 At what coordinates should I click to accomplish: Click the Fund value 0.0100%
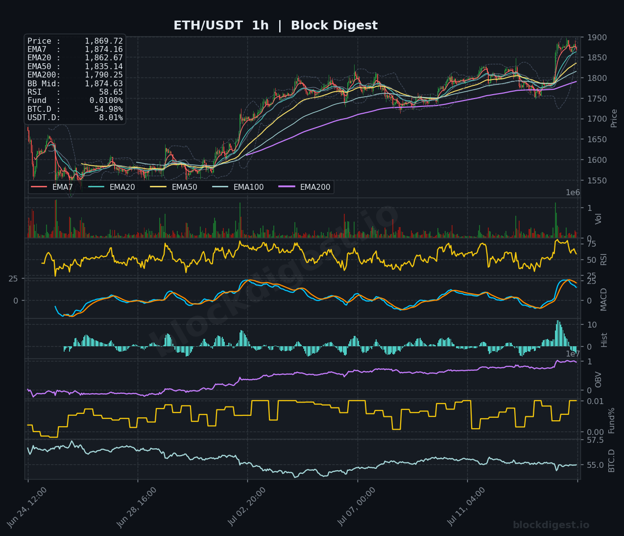[x=106, y=101]
